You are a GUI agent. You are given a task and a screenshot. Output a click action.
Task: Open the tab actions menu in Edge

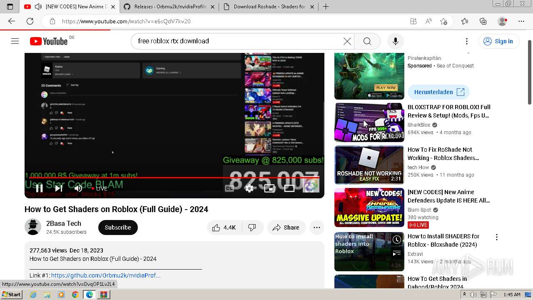10,7
